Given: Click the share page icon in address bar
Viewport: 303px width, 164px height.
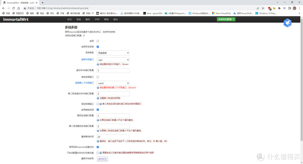Looking at the screenshot, I should coord(258,8).
